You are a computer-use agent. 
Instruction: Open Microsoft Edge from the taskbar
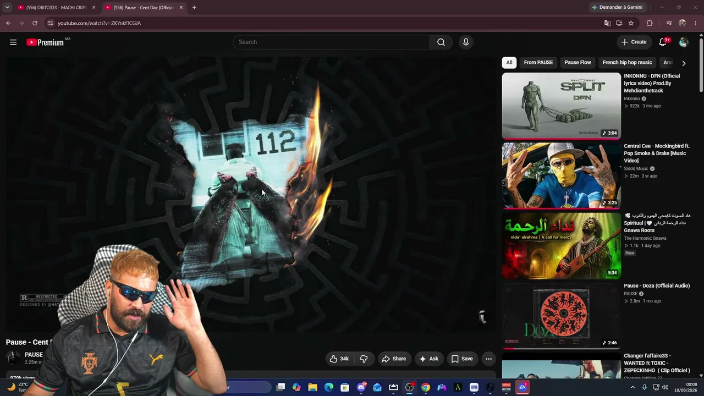click(329, 387)
